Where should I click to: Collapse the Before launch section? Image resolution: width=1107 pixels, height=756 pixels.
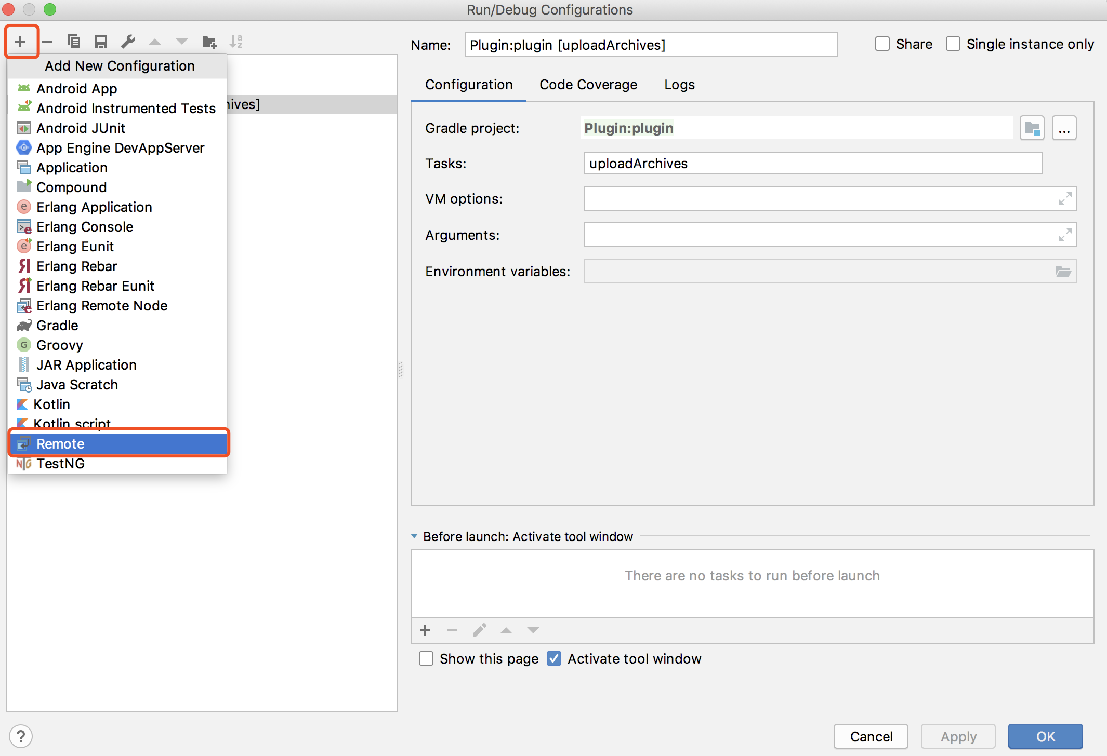click(414, 536)
